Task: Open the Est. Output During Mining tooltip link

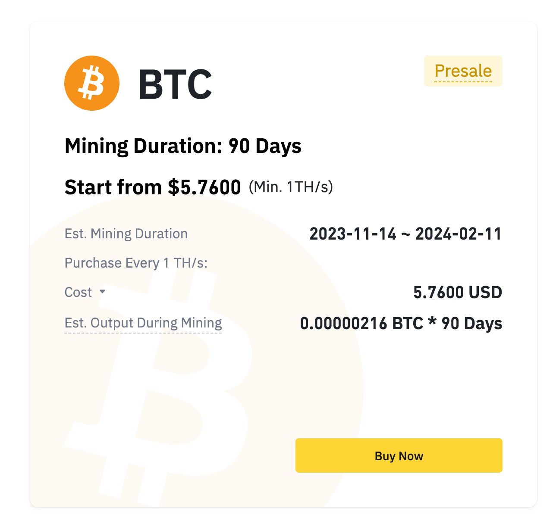Action: (x=143, y=322)
